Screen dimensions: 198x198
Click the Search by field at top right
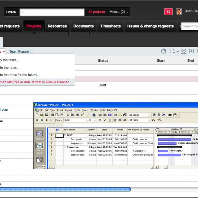189,26
